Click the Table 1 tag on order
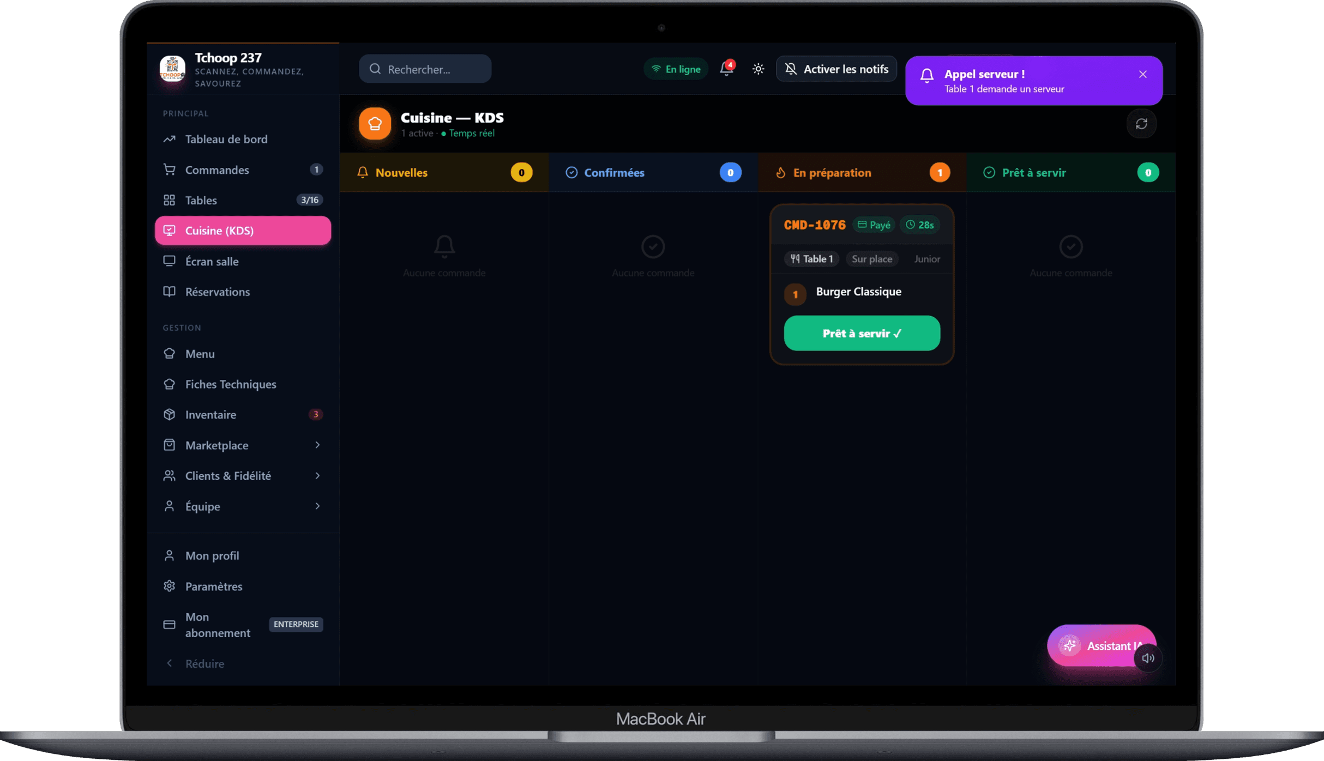1324x761 pixels. (x=812, y=259)
